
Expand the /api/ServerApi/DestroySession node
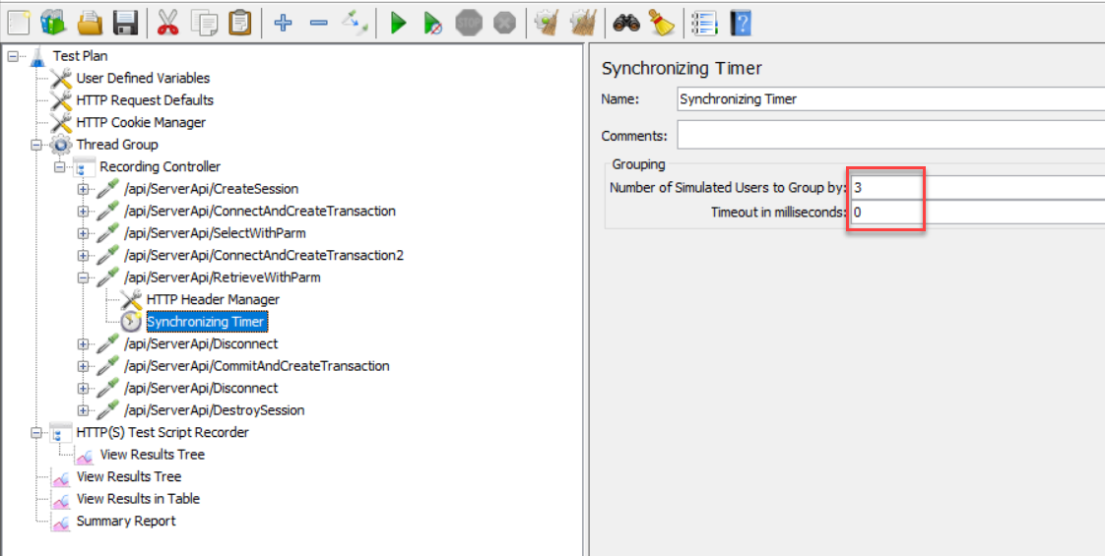coord(84,410)
